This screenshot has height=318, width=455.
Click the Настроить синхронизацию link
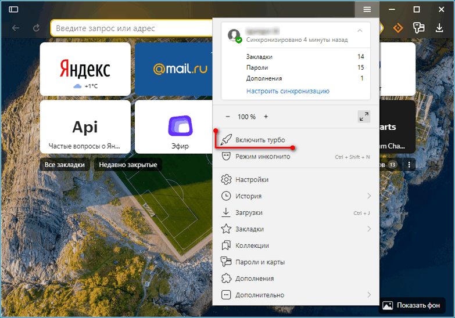coord(288,91)
